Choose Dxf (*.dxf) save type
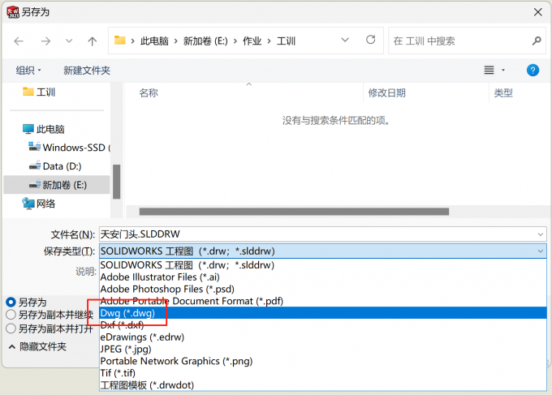Screen dimensions: 552x395 click(323, 324)
